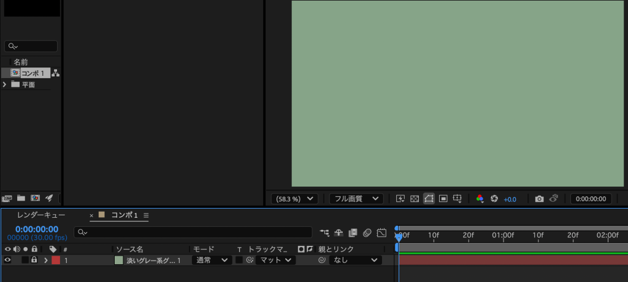
Task: Click the new composition icon in project panel
Action: [36, 198]
